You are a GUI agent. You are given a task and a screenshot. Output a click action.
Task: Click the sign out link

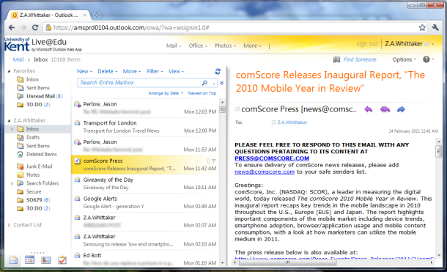367,44
